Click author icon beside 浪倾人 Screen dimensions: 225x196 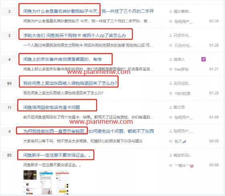coord(170,59)
